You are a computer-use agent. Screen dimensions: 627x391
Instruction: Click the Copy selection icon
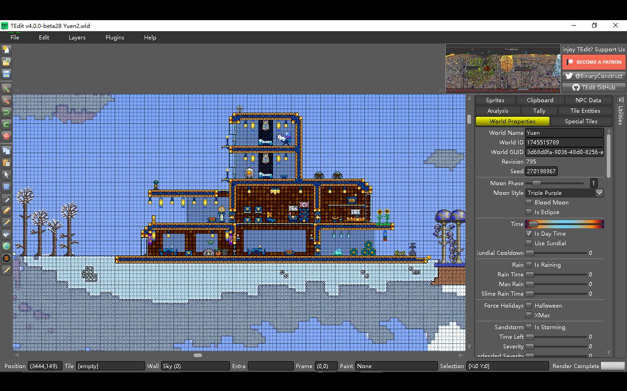[x=6, y=150]
